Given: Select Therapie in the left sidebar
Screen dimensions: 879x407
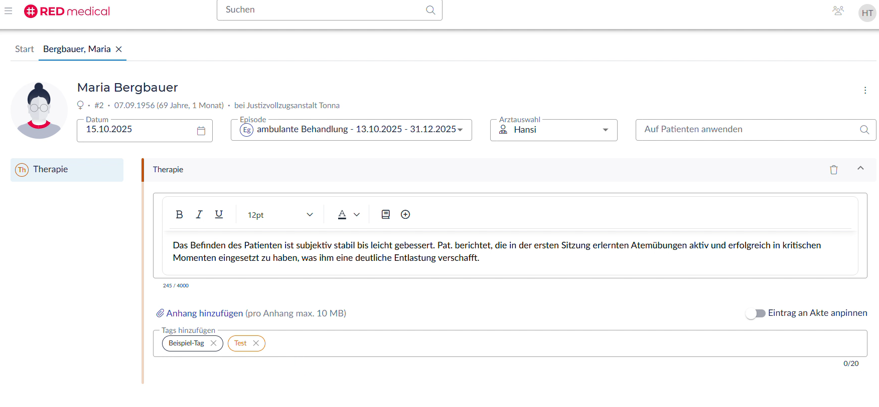Looking at the screenshot, I should [x=67, y=170].
